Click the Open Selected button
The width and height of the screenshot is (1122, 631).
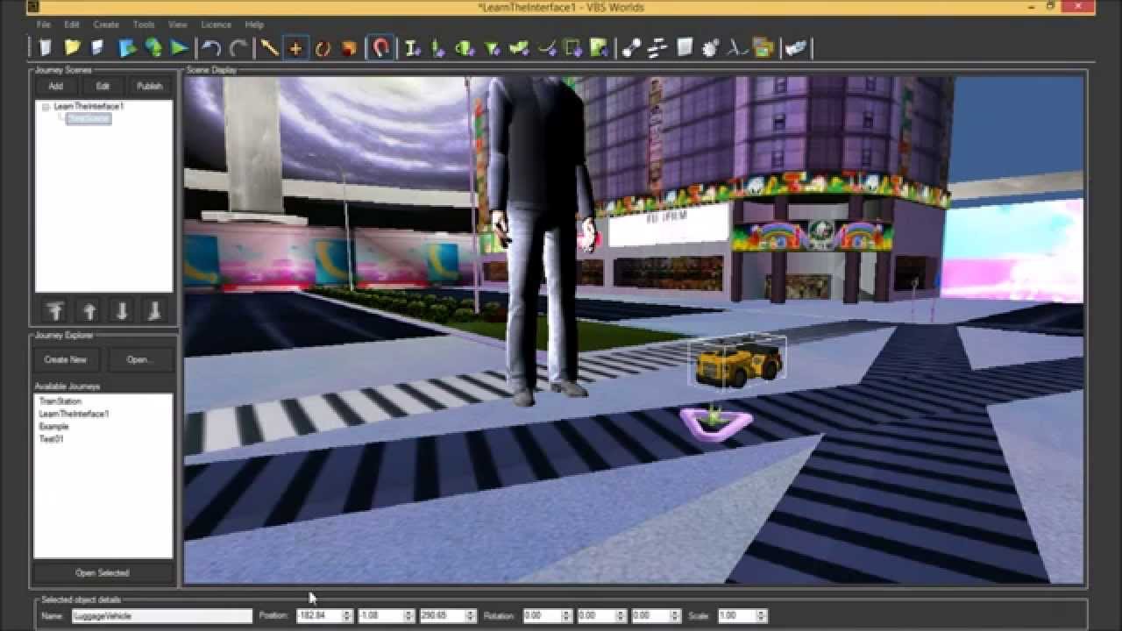tap(103, 573)
